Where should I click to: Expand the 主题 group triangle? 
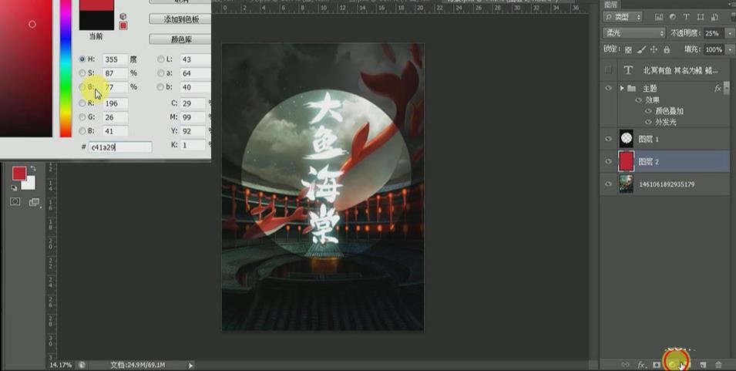(622, 88)
